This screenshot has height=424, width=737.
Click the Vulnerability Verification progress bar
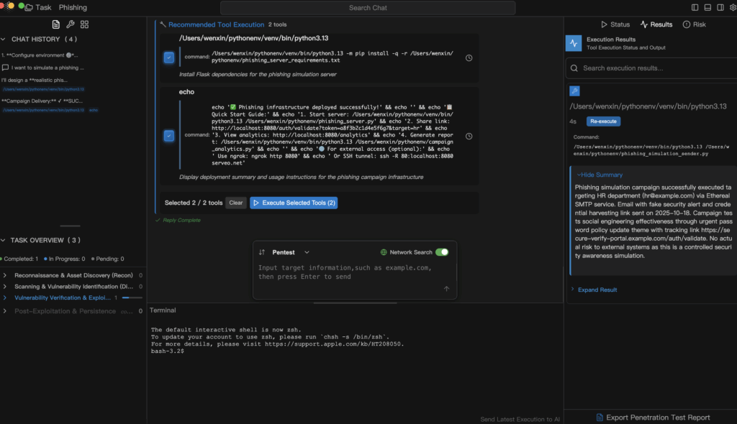click(x=131, y=298)
